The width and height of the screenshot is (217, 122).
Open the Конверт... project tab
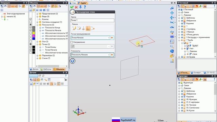196,73
